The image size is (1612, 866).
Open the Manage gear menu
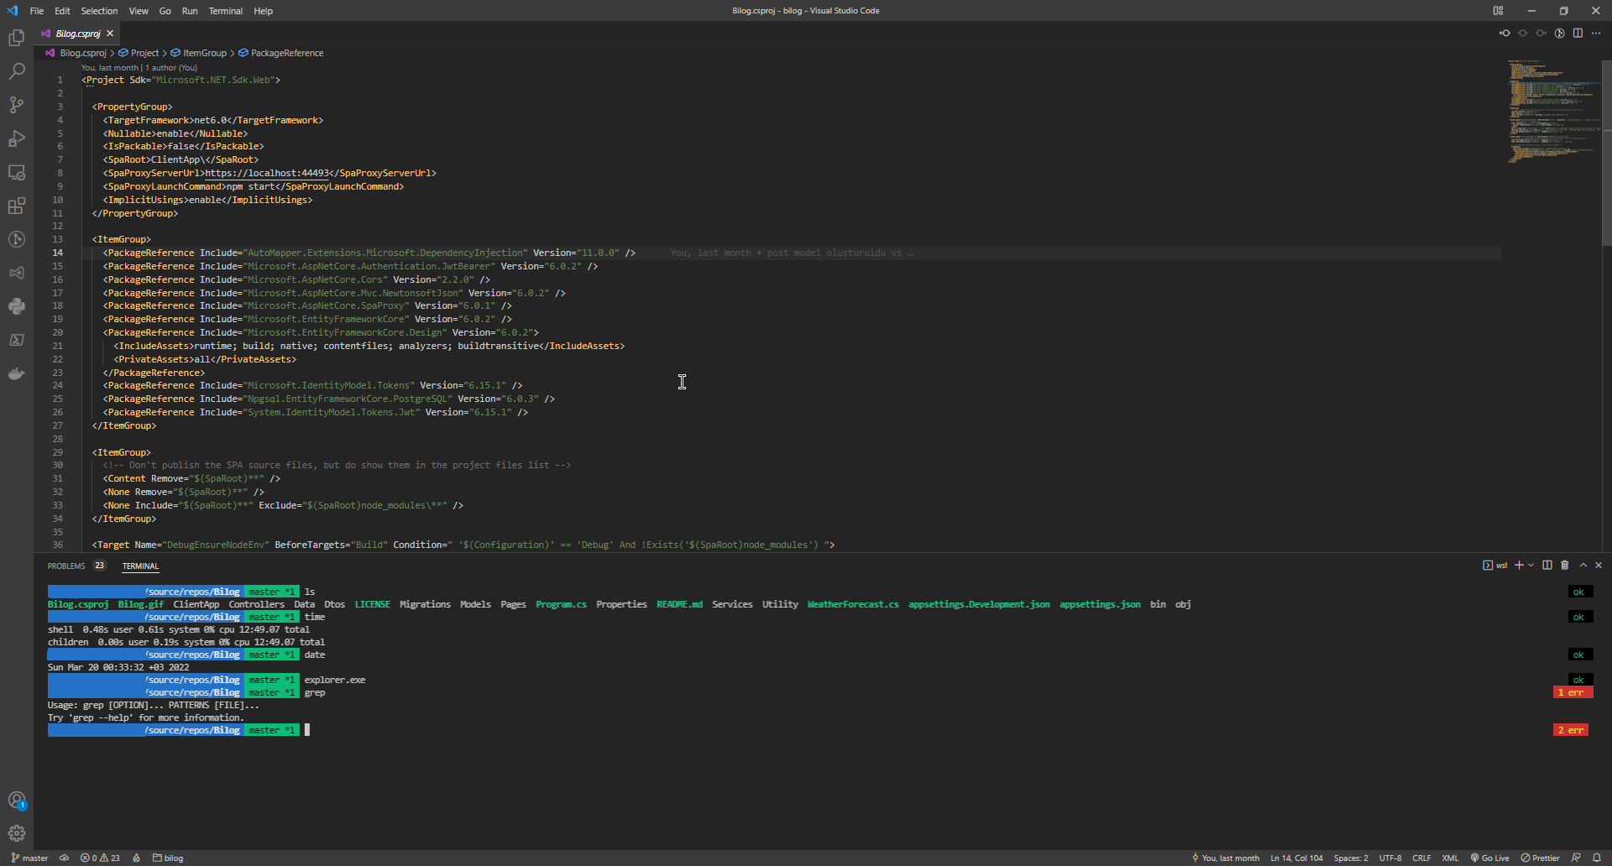click(17, 833)
